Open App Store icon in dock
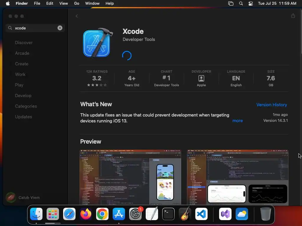The image size is (302, 226). pyautogui.click(x=119, y=214)
